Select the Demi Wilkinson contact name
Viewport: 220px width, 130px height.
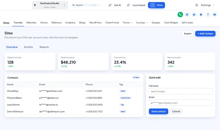[x=15, y=112]
